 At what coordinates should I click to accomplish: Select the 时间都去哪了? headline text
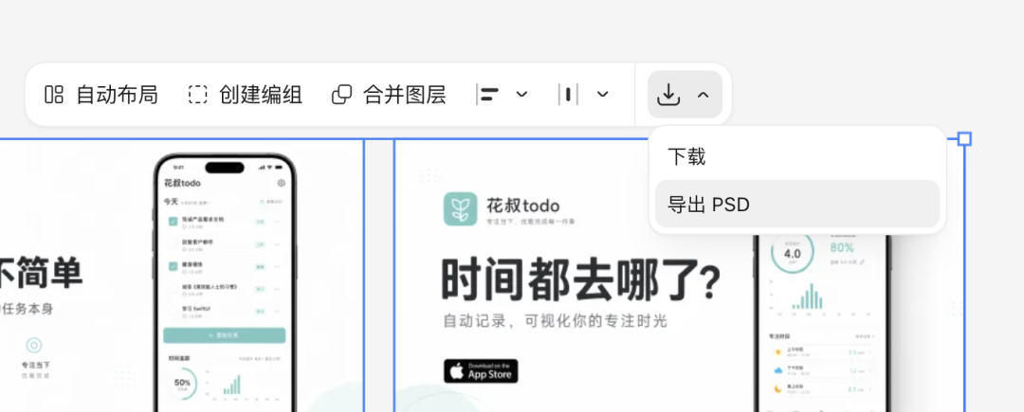(x=580, y=279)
